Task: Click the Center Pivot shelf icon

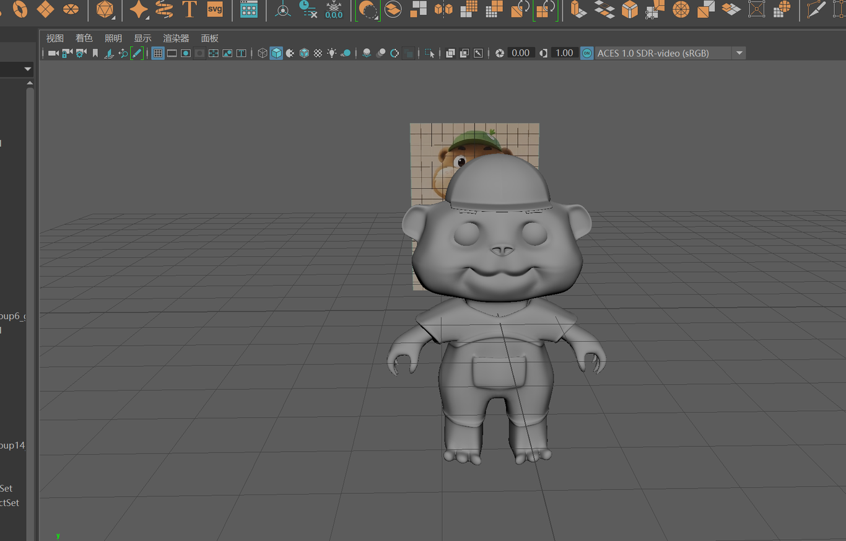Action: (283, 9)
